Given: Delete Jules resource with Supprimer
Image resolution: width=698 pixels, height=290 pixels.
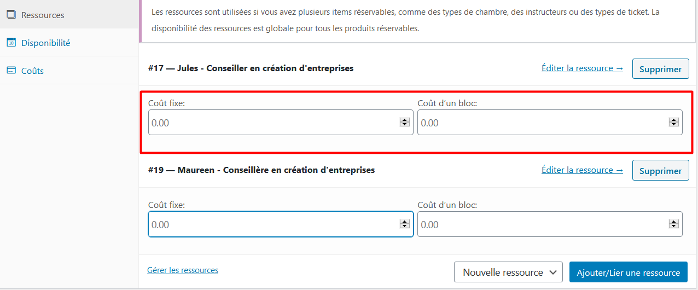Looking at the screenshot, I should coord(660,69).
